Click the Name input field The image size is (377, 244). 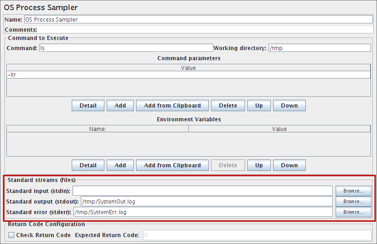(198, 20)
